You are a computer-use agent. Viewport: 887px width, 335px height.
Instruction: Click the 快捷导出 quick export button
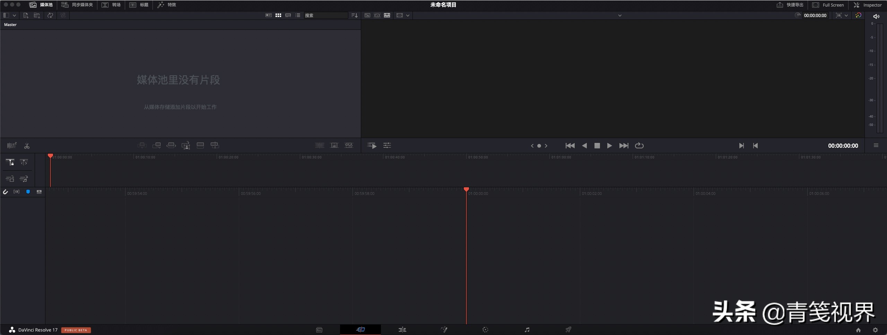point(790,5)
